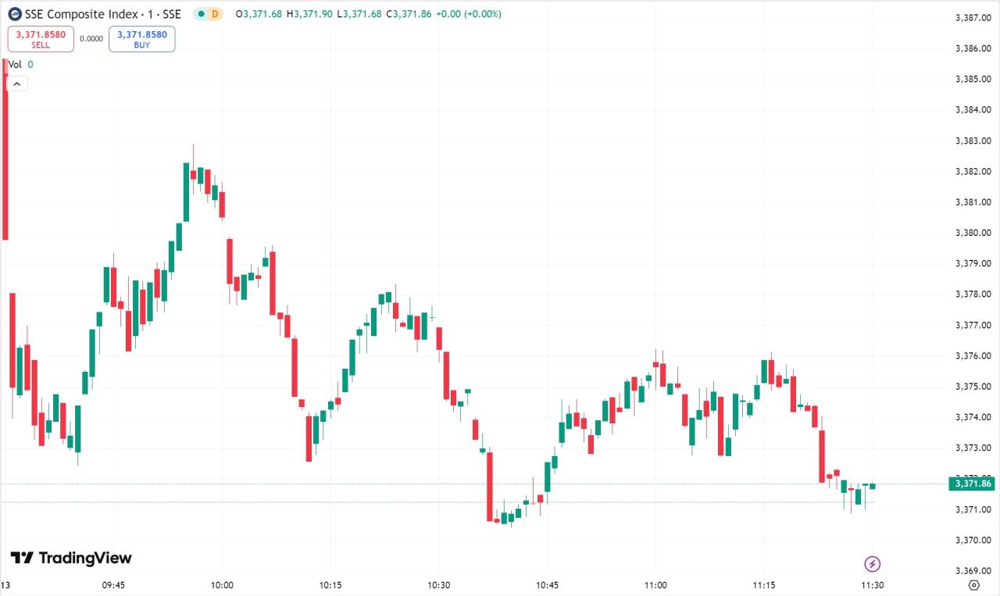
Task: Click the TradingView logo
Action: click(x=71, y=558)
